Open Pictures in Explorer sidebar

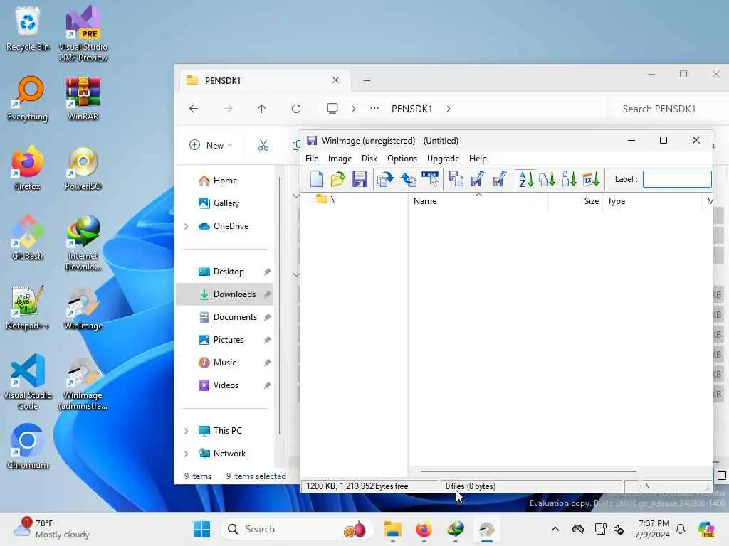tap(229, 340)
